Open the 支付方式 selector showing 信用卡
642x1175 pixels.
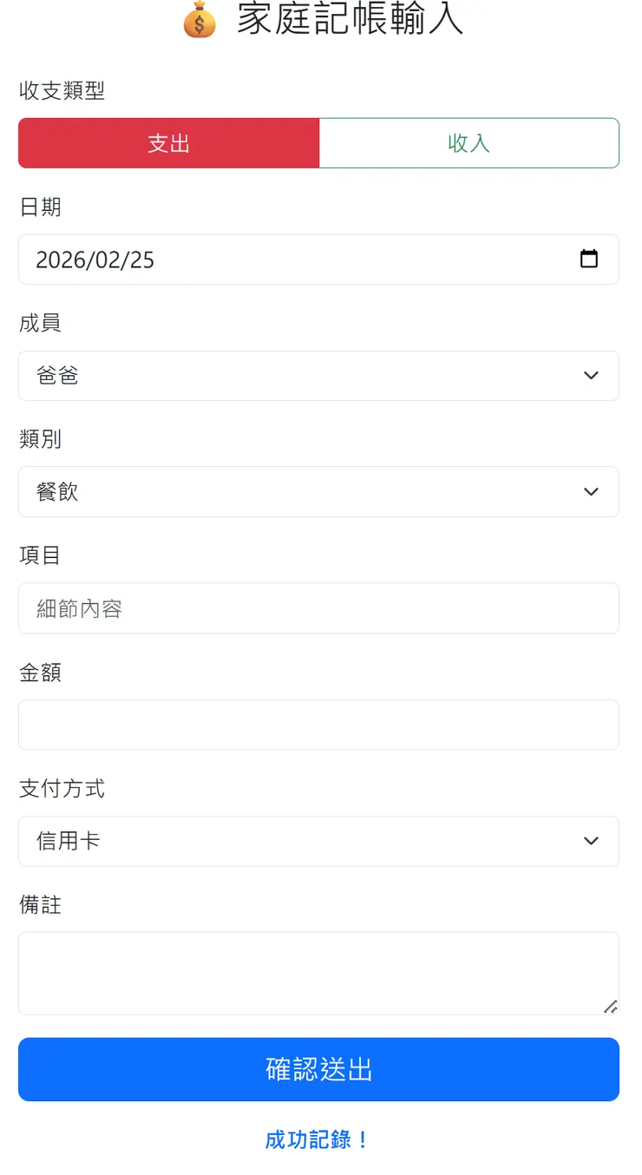click(x=318, y=841)
